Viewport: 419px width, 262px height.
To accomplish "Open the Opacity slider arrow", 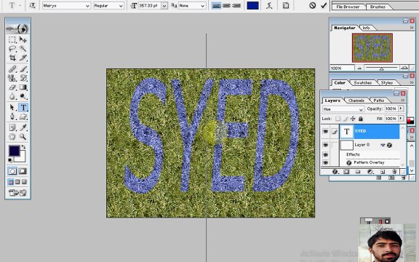I will (x=401, y=108).
